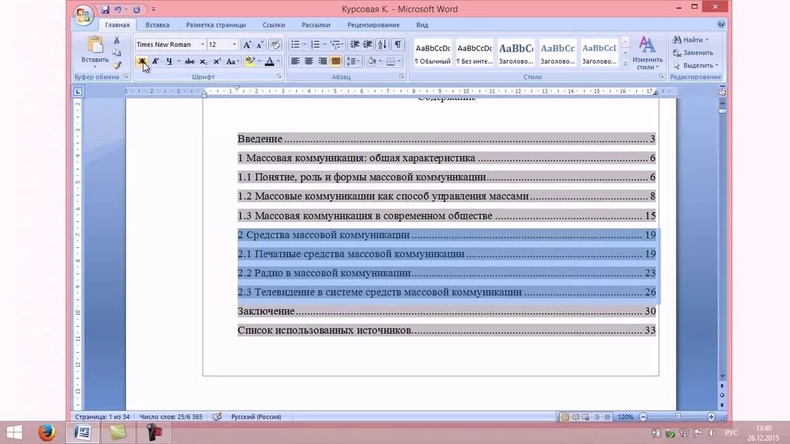Open the Office button menu
The image size is (790, 444).
pos(83,15)
